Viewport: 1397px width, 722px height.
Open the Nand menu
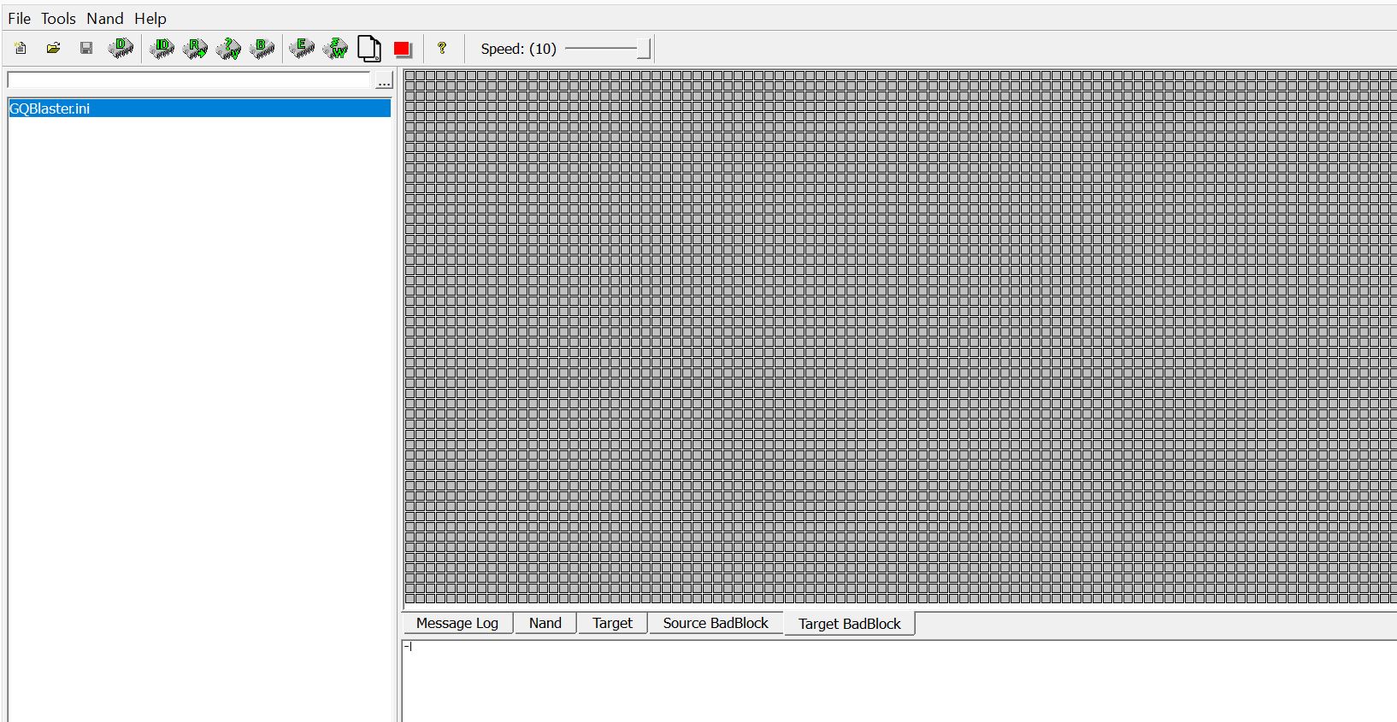coord(104,18)
